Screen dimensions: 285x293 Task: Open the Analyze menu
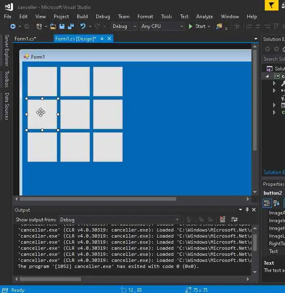204,17
